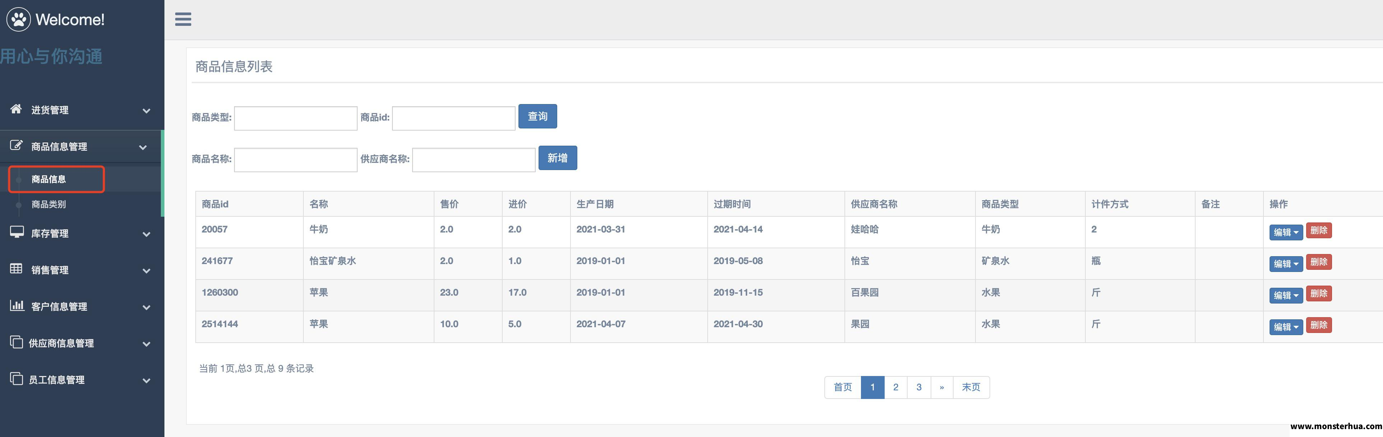Expand the 进货管理 menu chevron

point(146,111)
